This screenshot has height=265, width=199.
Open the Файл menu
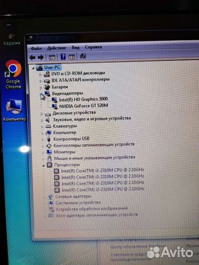click(36, 49)
